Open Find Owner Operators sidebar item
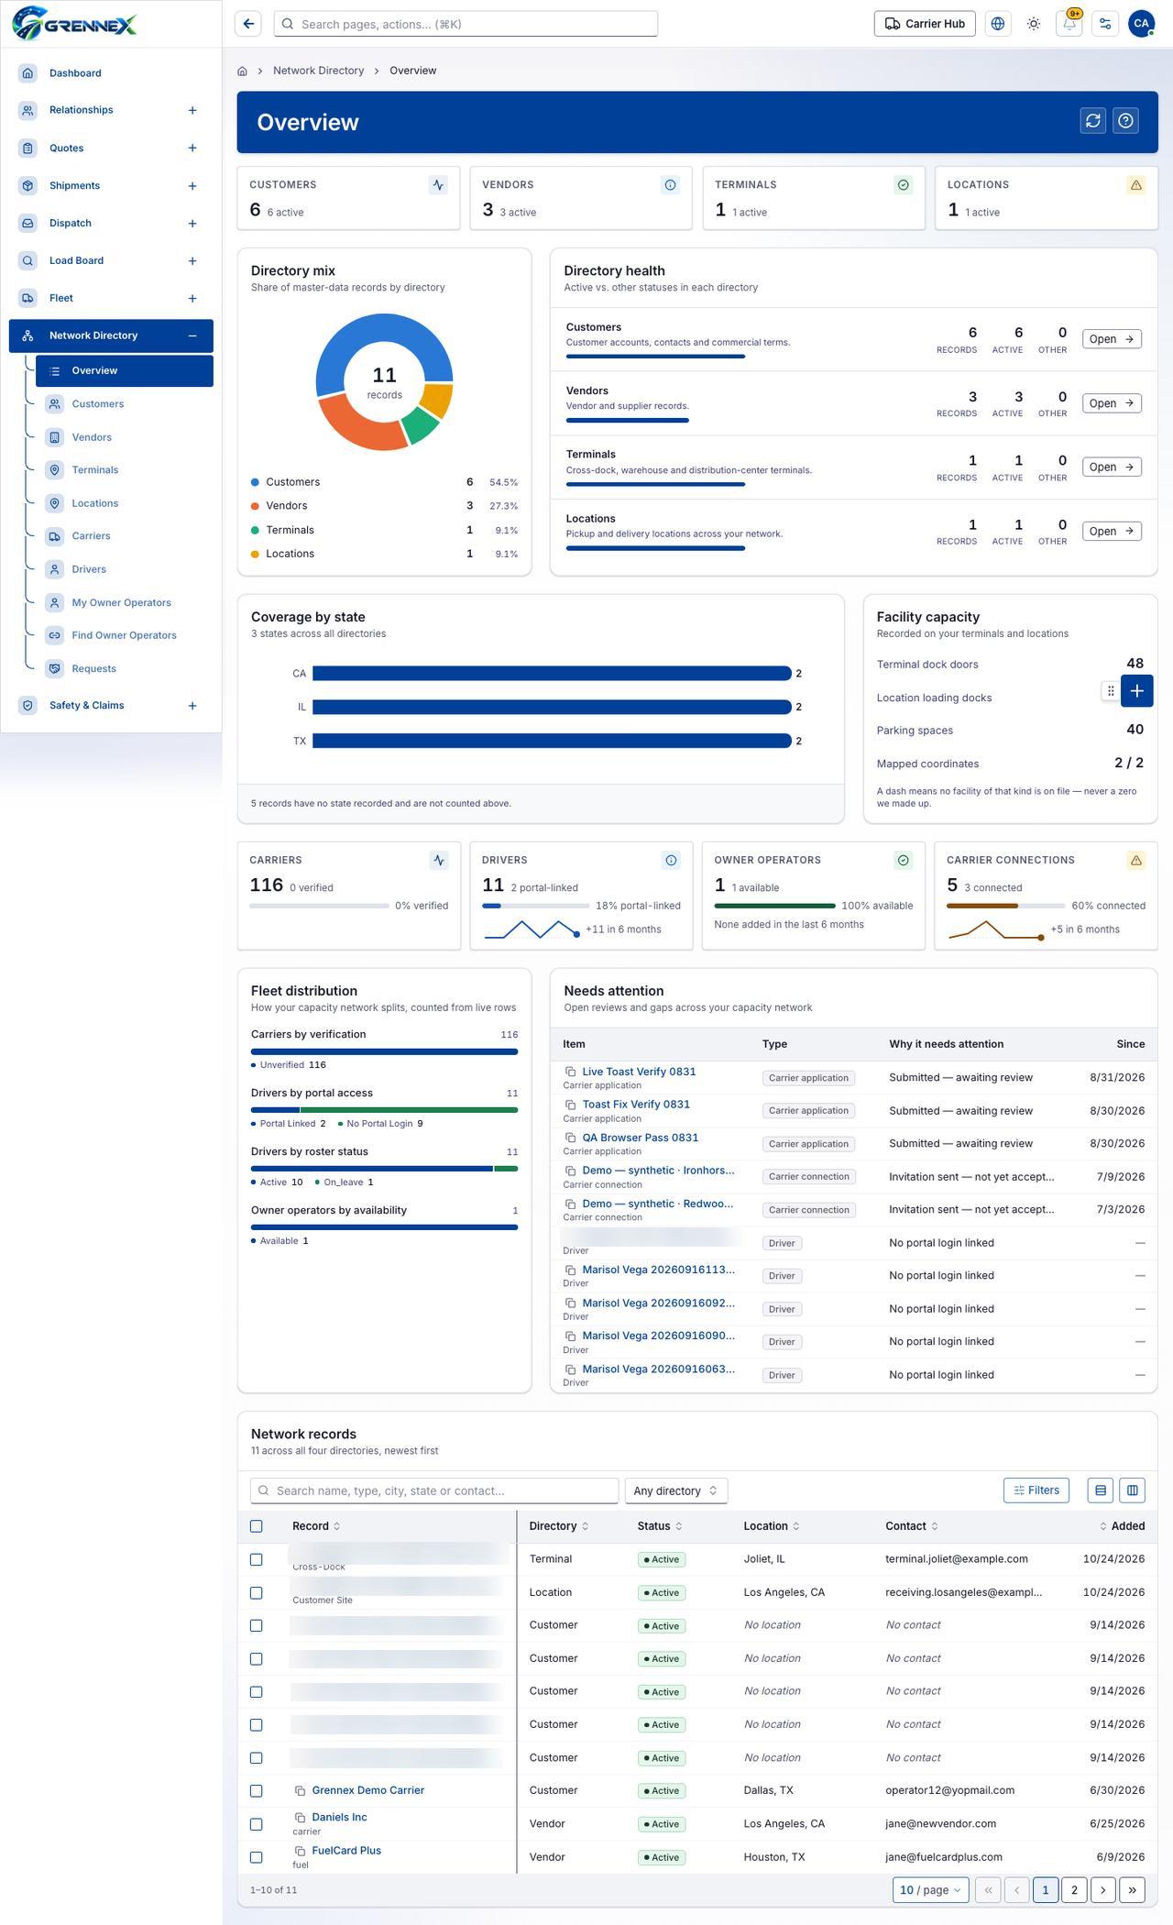The width and height of the screenshot is (1173, 1925). point(125,635)
